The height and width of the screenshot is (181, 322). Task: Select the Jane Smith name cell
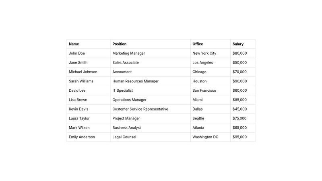78,63
